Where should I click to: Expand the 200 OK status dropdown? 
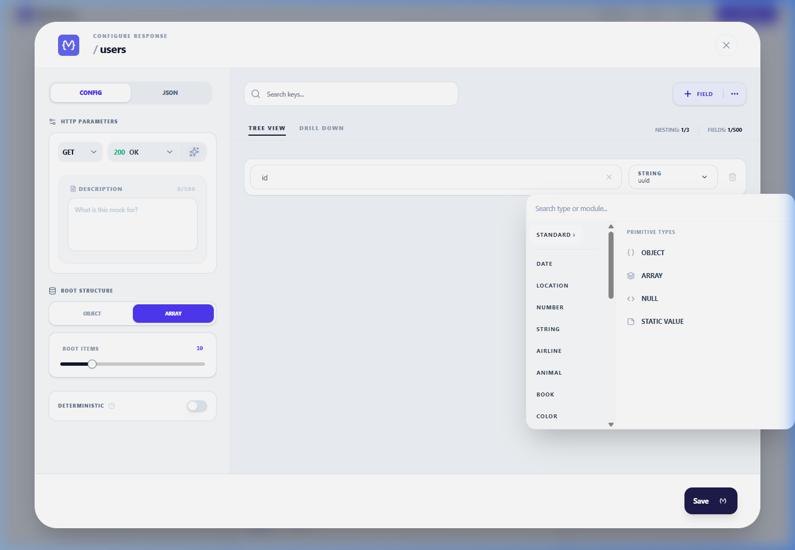coord(143,152)
